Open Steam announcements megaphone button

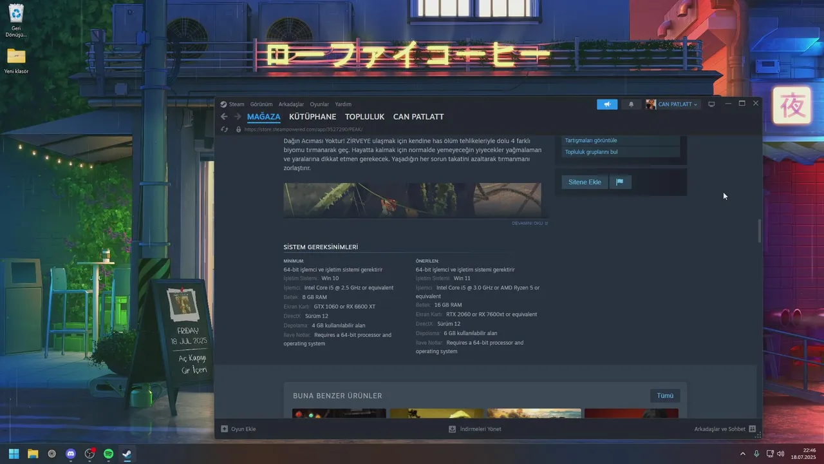click(607, 104)
